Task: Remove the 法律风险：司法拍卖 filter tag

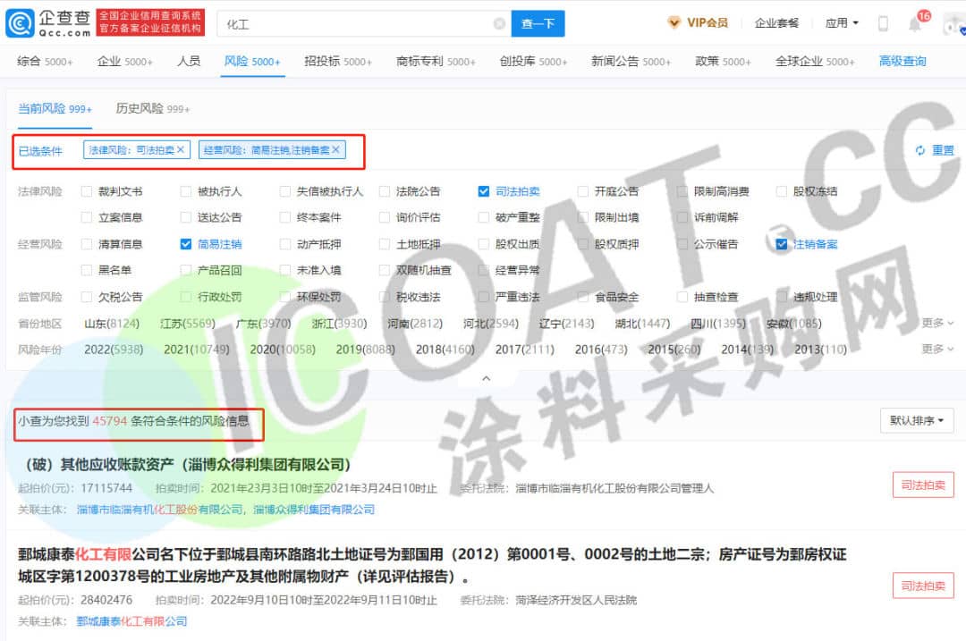Action: 181,150
